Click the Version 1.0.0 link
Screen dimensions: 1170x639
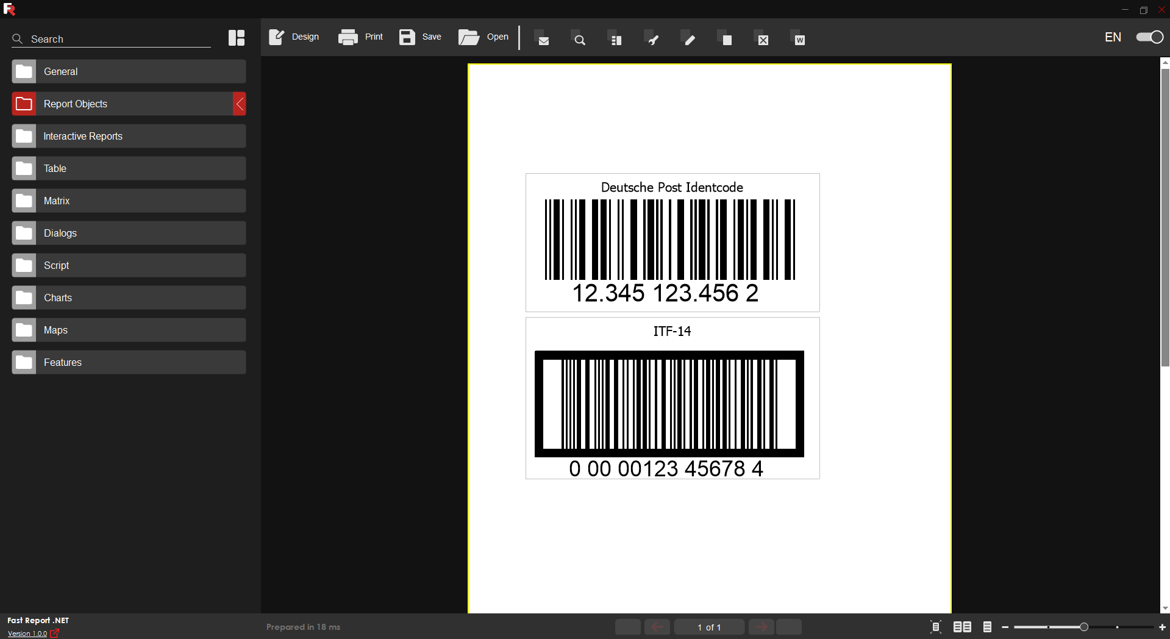pyautogui.click(x=27, y=634)
